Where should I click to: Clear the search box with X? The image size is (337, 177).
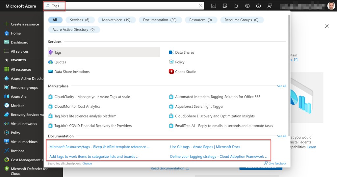(x=201, y=6)
